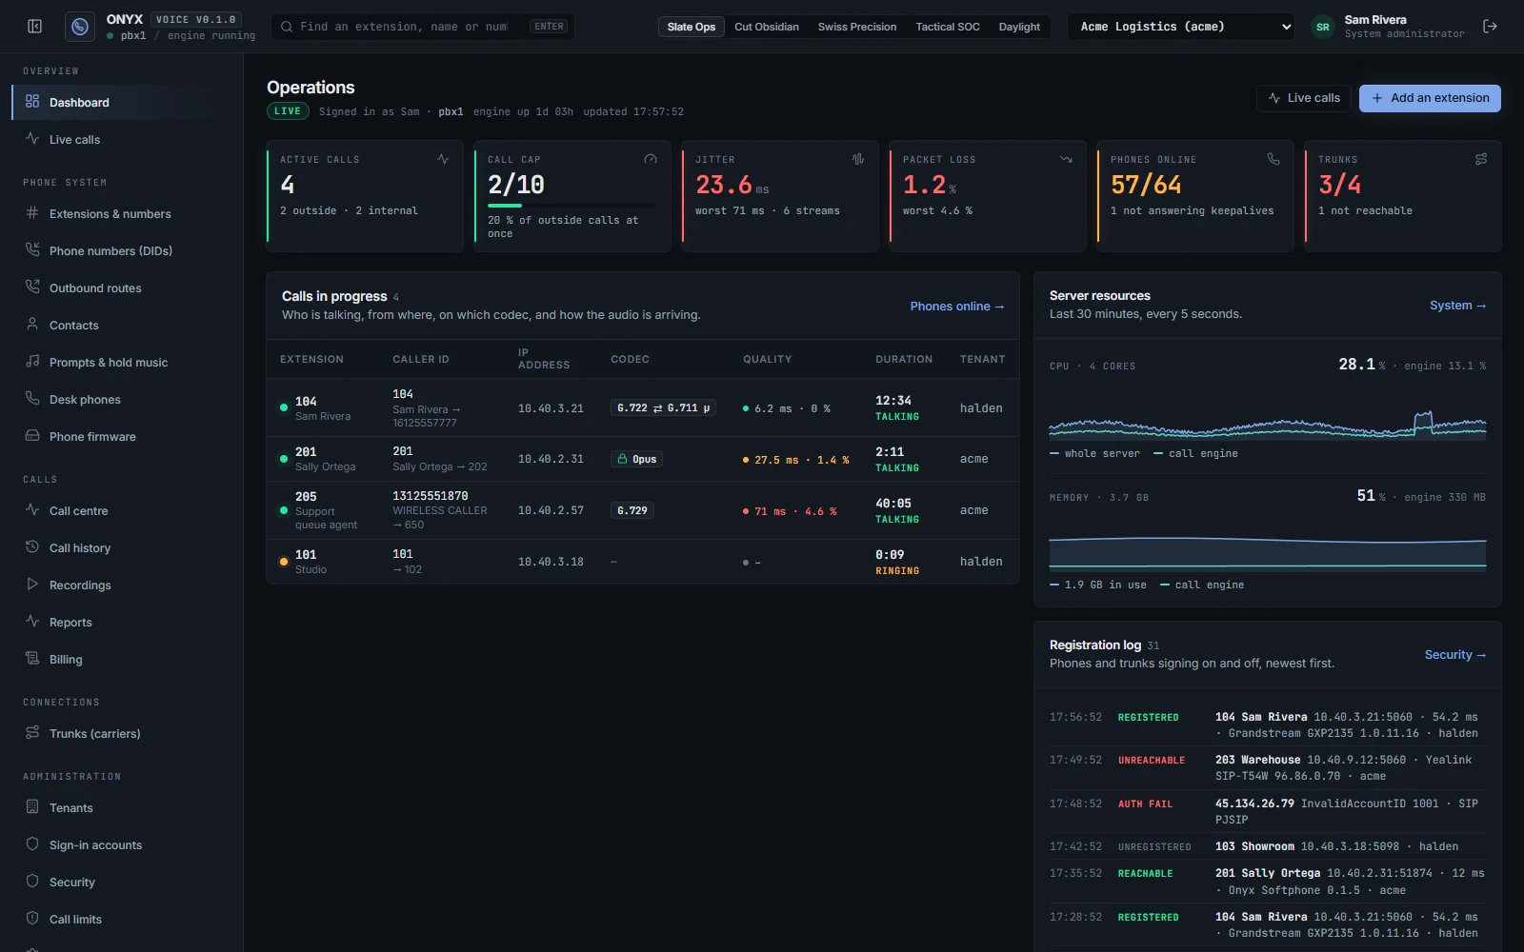Image resolution: width=1524 pixels, height=952 pixels.
Task: Open Prompts & hold music icon
Action: (x=32, y=362)
